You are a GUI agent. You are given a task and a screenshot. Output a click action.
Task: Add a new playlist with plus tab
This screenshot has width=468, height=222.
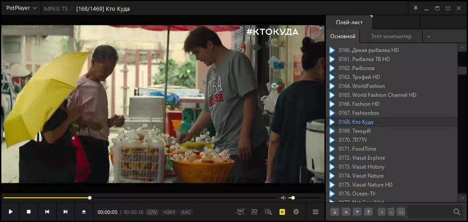(x=429, y=36)
